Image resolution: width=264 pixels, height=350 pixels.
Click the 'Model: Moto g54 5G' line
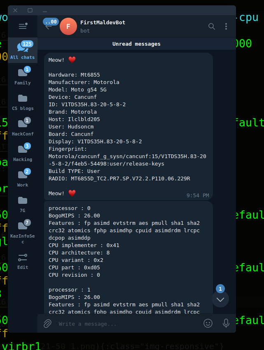pyautogui.click(x=77, y=90)
